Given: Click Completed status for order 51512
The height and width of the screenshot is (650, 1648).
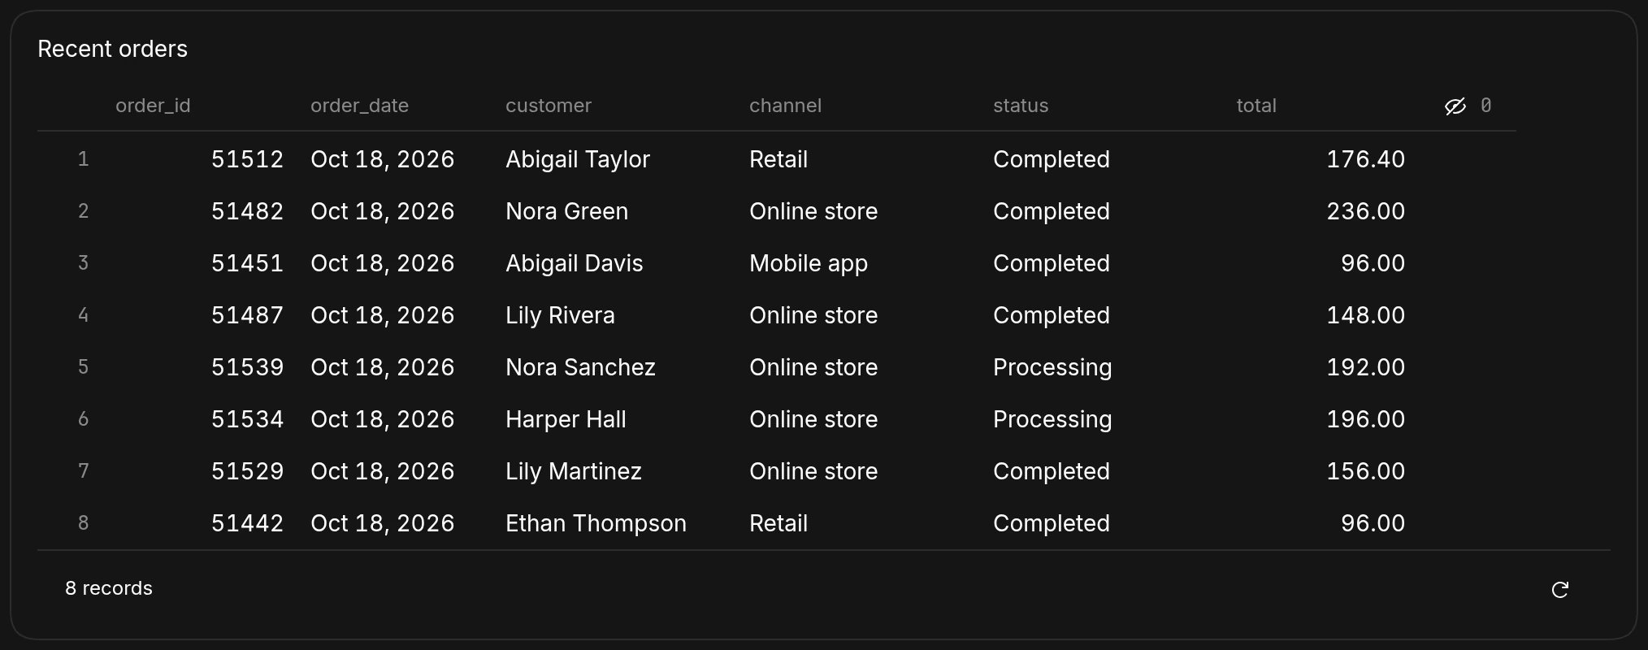Looking at the screenshot, I should (x=1052, y=159).
